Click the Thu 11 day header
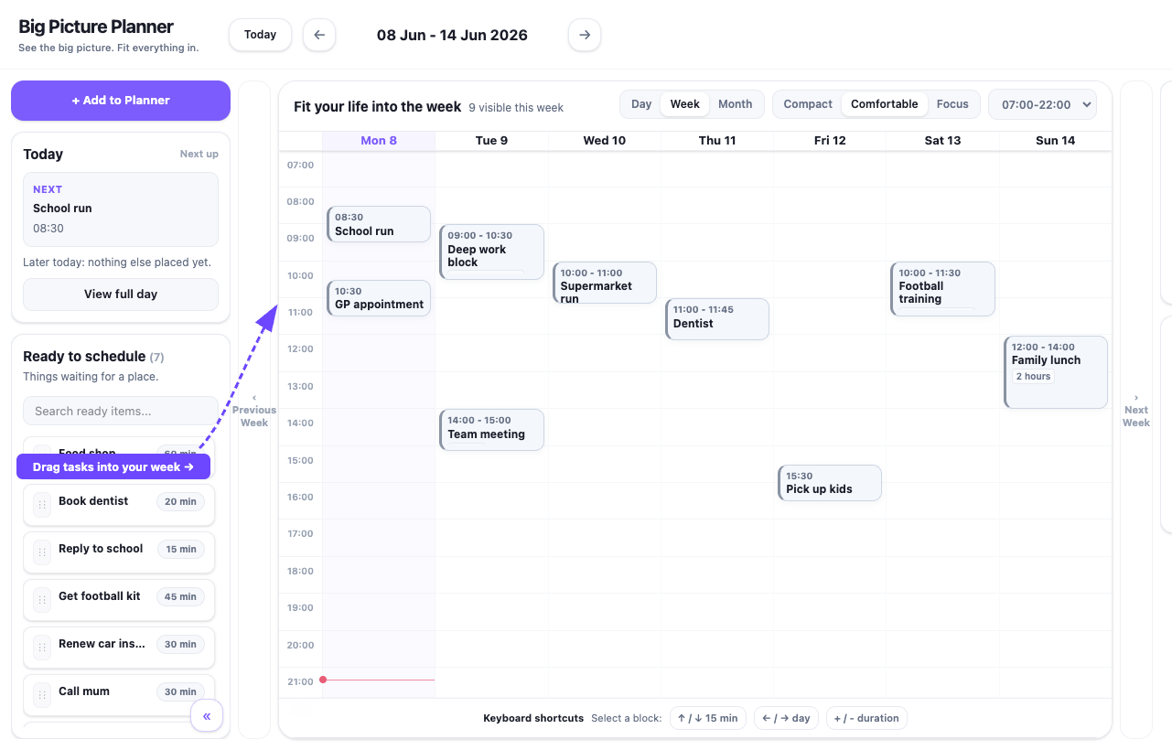The width and height of the screenshot is (1172, 750). click(717, 141)
